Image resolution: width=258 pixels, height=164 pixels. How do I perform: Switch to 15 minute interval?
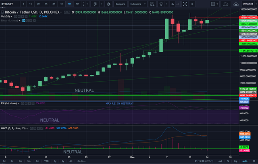point(31,4)
